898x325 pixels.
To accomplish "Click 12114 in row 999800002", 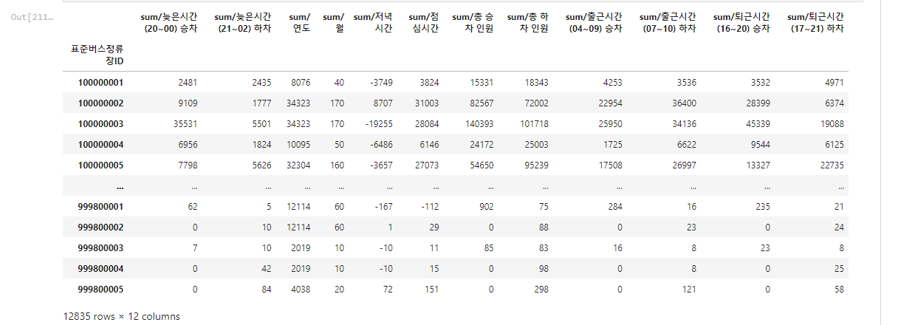I will [x=298, y=227].
